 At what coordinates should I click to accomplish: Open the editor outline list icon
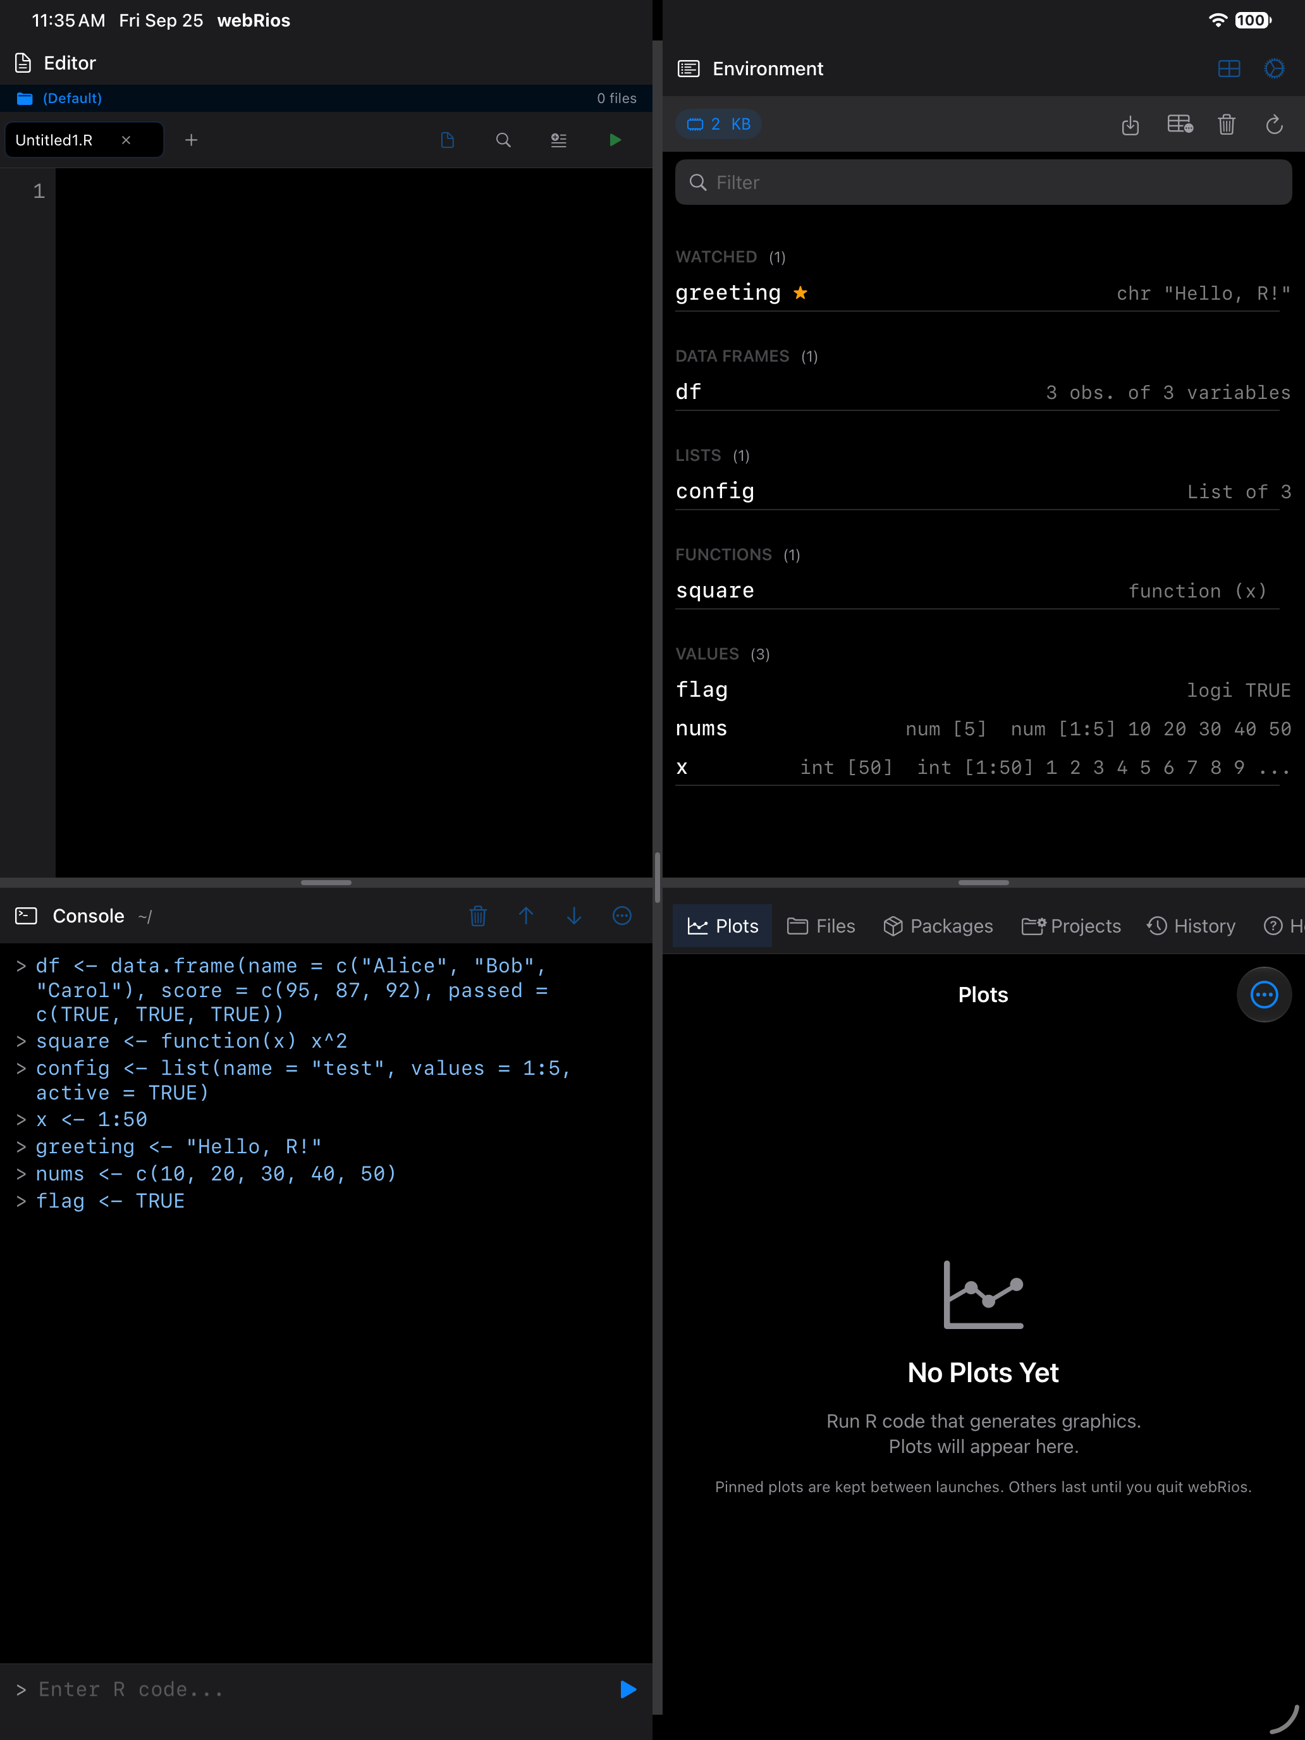(558, 140)
